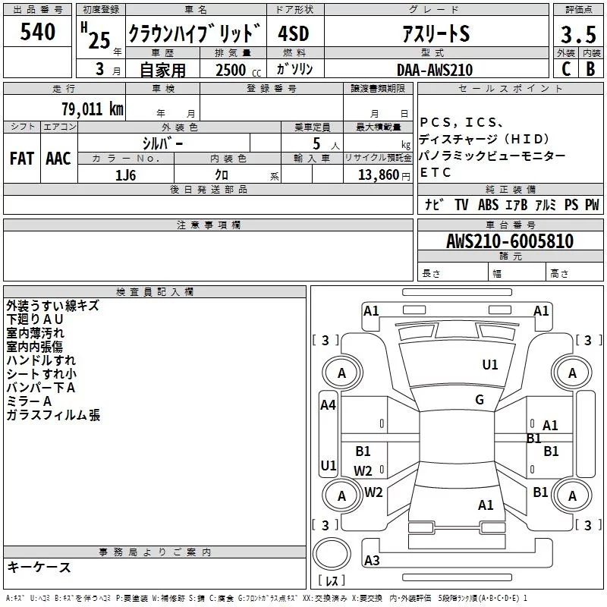Click A4 mark on damage diagram
Image resolution: width=607 pixels, height=607 pixels.
328,405
